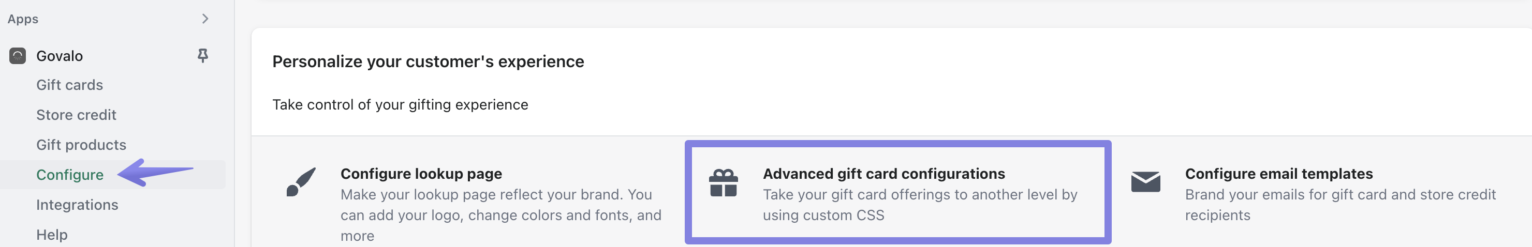Select Configure in the sidebar
The image size is (1532, 247).
(69, 175)
